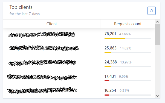Click the scrollbar thumb
Image resolution: width=165 pixels, height=103 pixels.
pyautogui.click(x=157, y=35)
